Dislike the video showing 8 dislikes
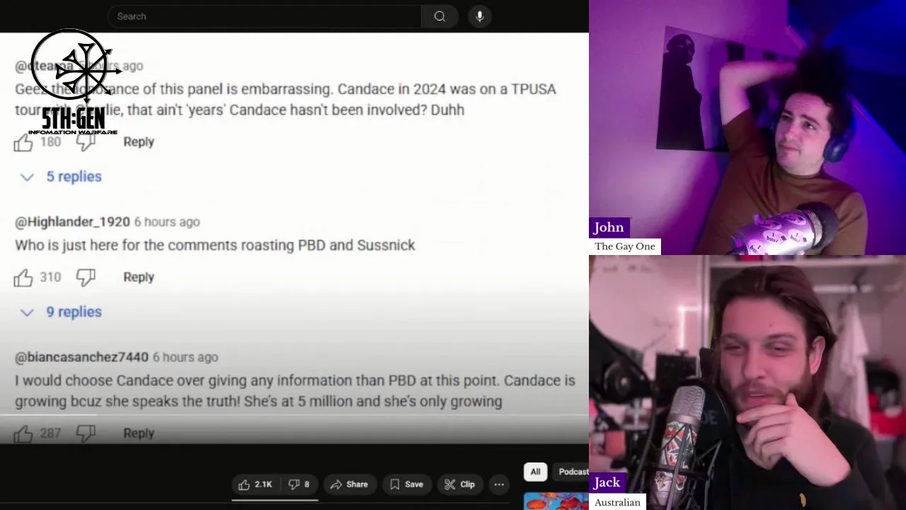Viewport: 906px width, 510px height. point(299,484)
